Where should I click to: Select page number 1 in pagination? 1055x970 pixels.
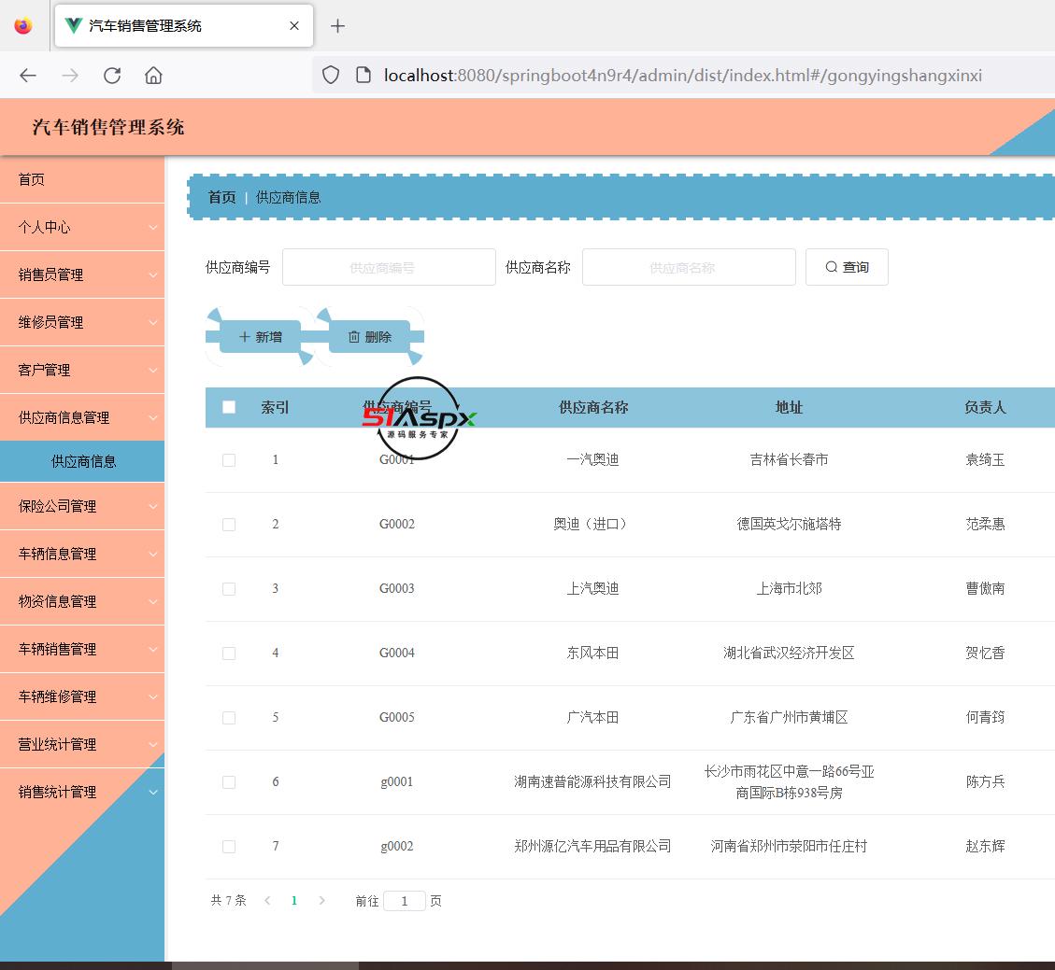294,901
